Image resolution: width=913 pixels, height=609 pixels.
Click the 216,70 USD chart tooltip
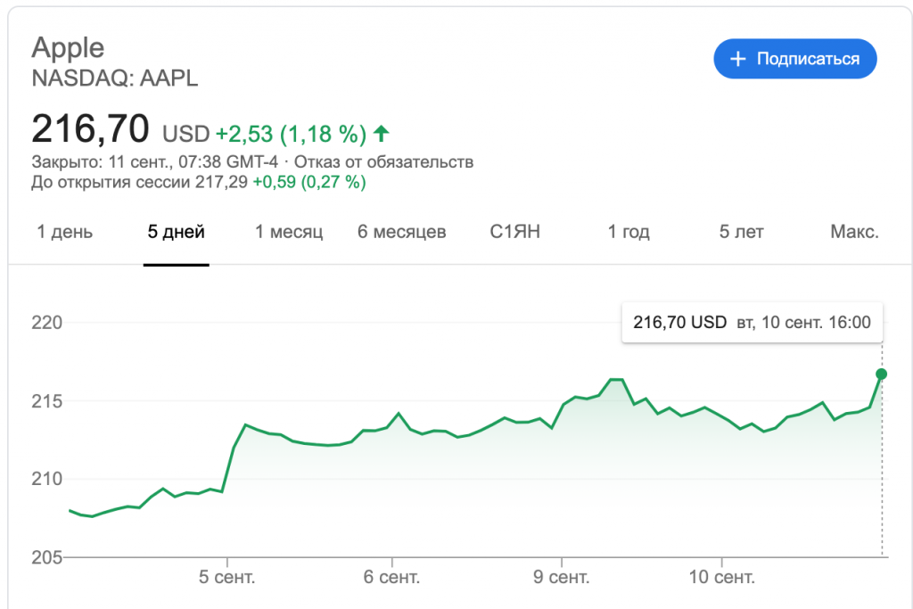[752, 323]
